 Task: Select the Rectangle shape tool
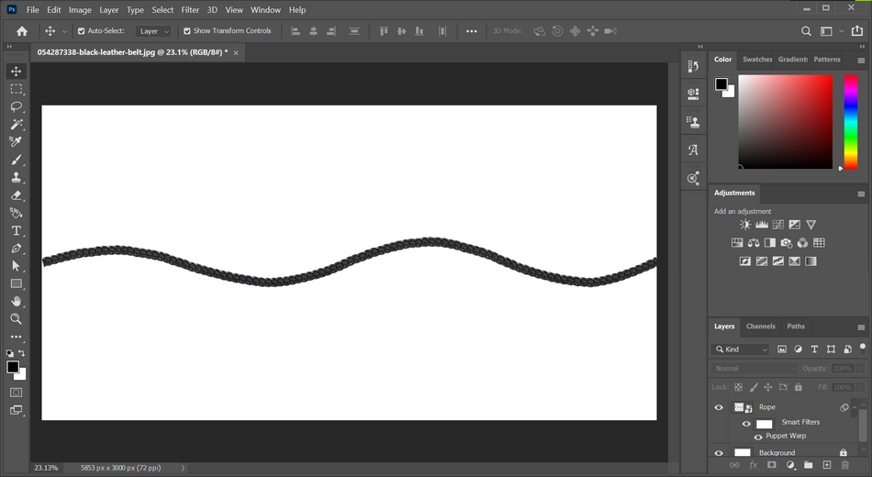click(x=17, y=283)
